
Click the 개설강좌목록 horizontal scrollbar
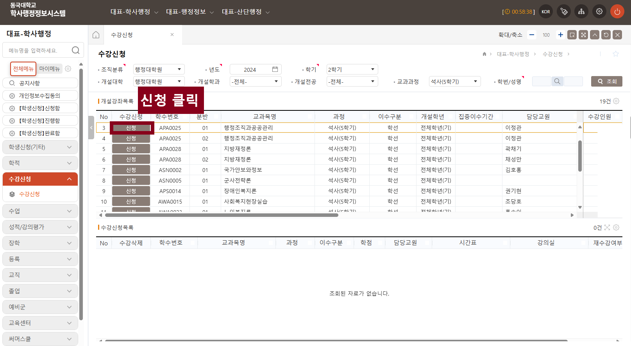222,215
